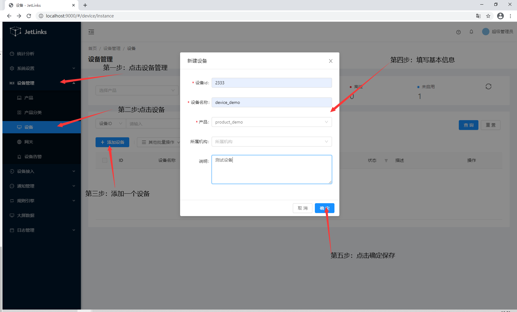
Task: Open the 所属机构 dropdown in dialog
Action: (x=271, y=142)
